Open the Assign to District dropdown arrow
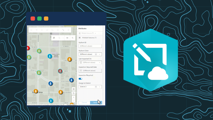Screen dimensions: 213x120 pos(100,87)
